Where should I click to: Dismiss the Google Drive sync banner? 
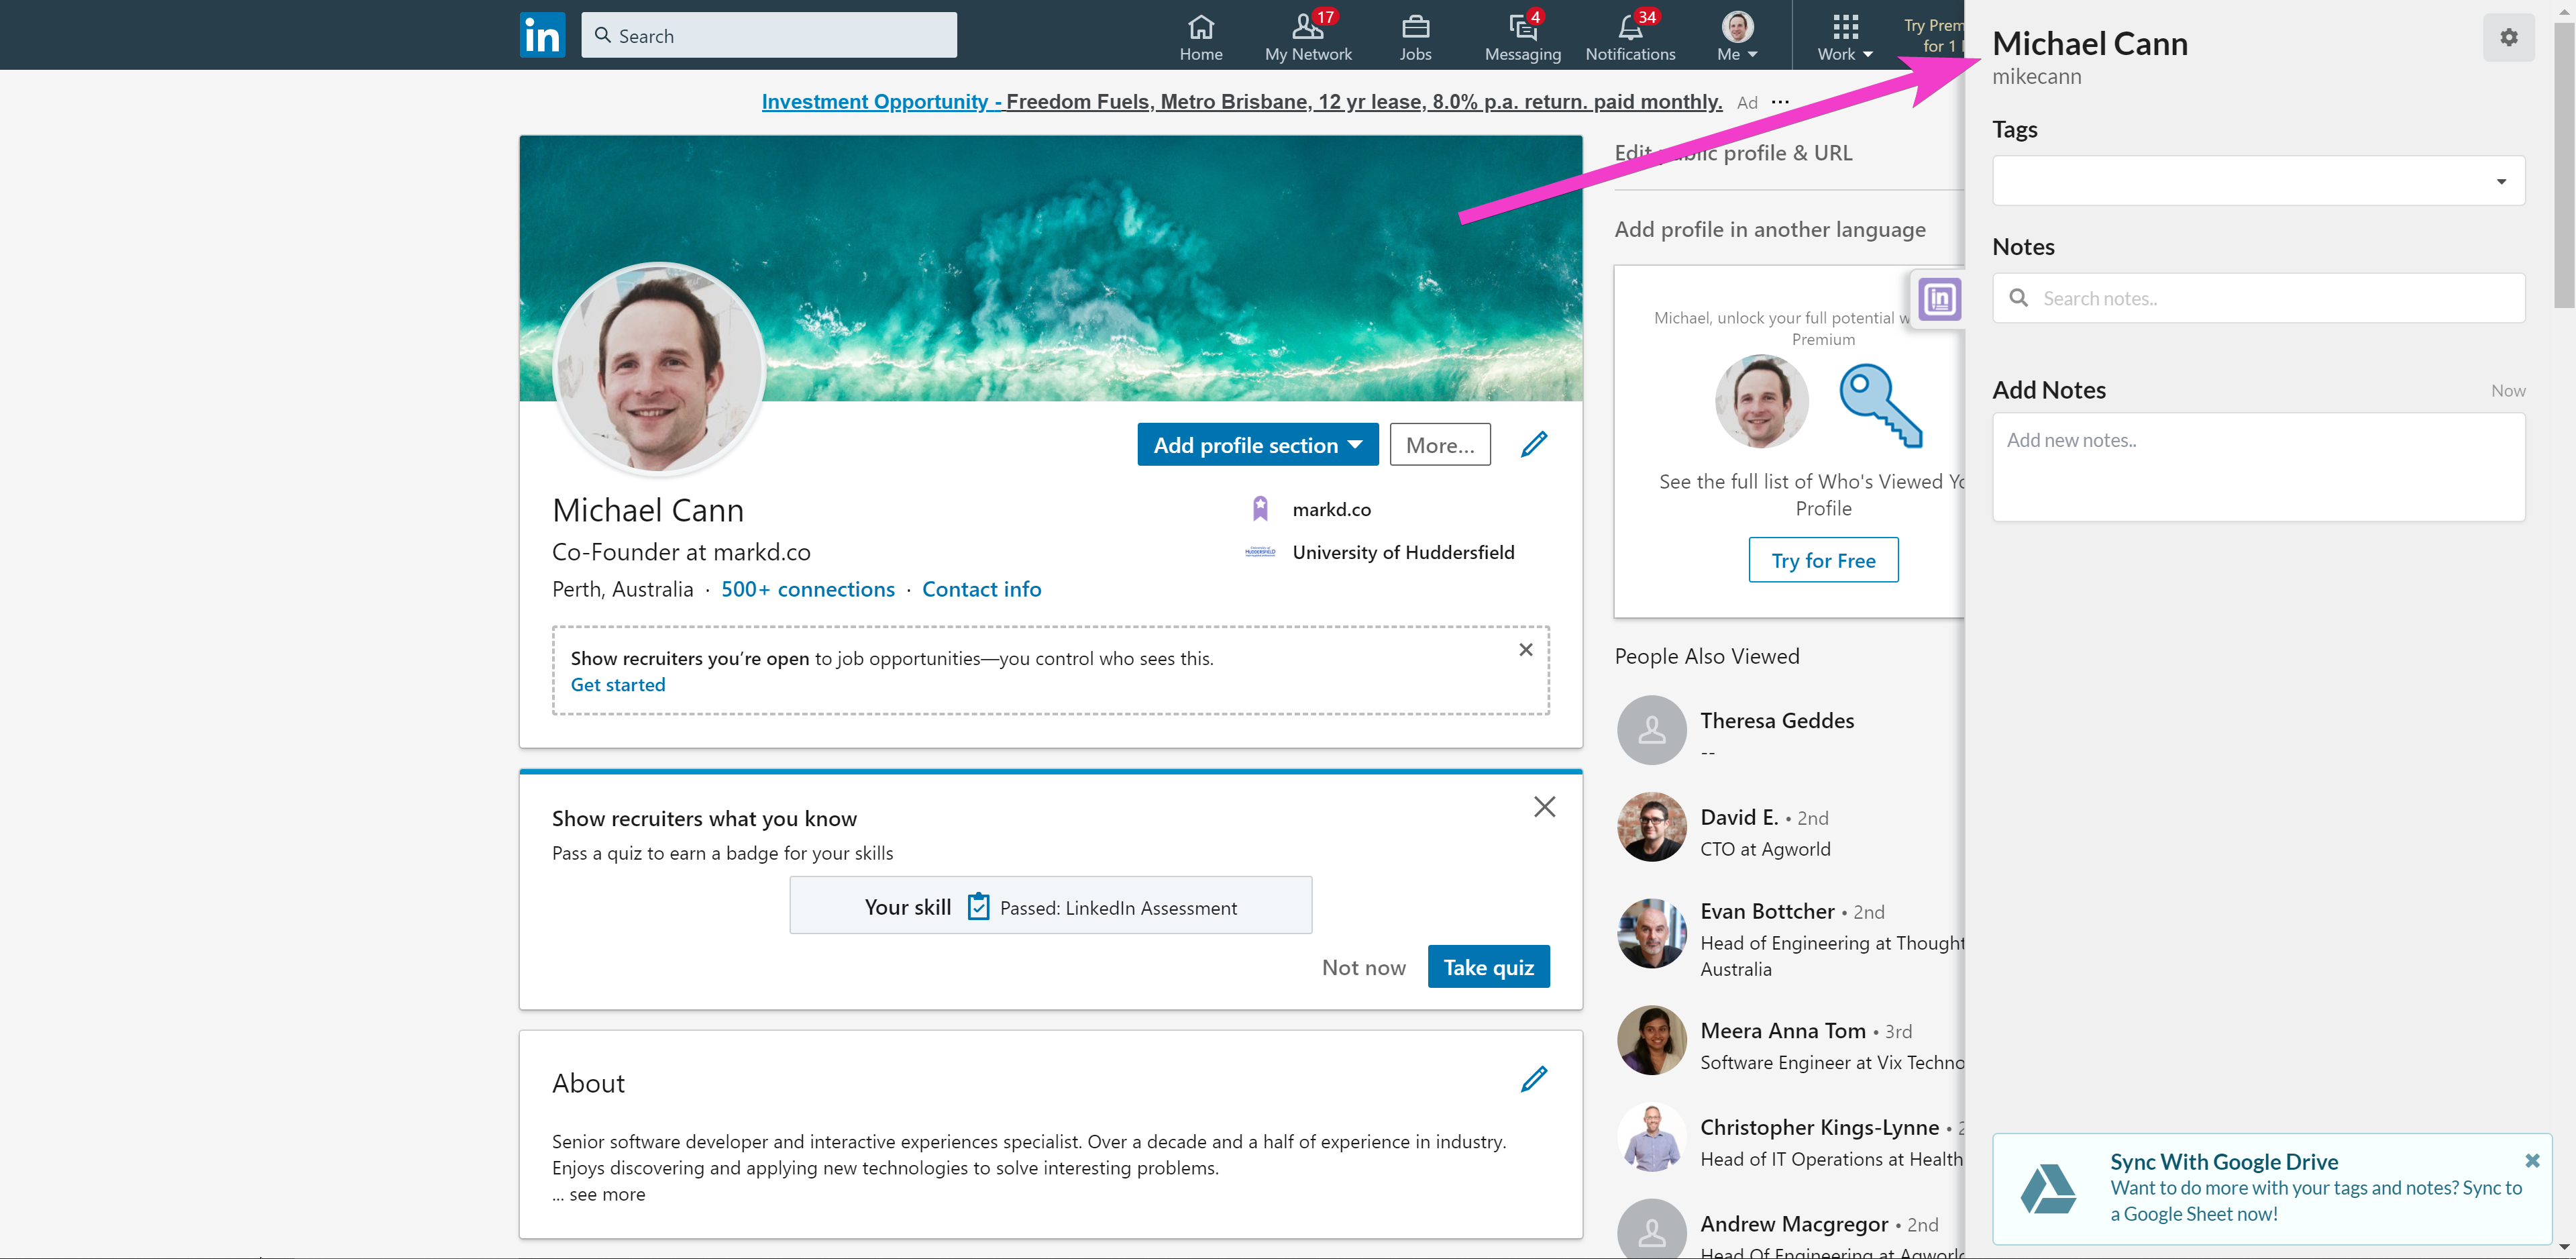(2532, 1161)
